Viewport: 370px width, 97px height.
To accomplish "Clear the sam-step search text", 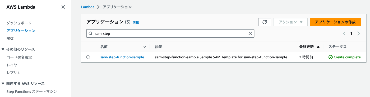I will (250, 33).
